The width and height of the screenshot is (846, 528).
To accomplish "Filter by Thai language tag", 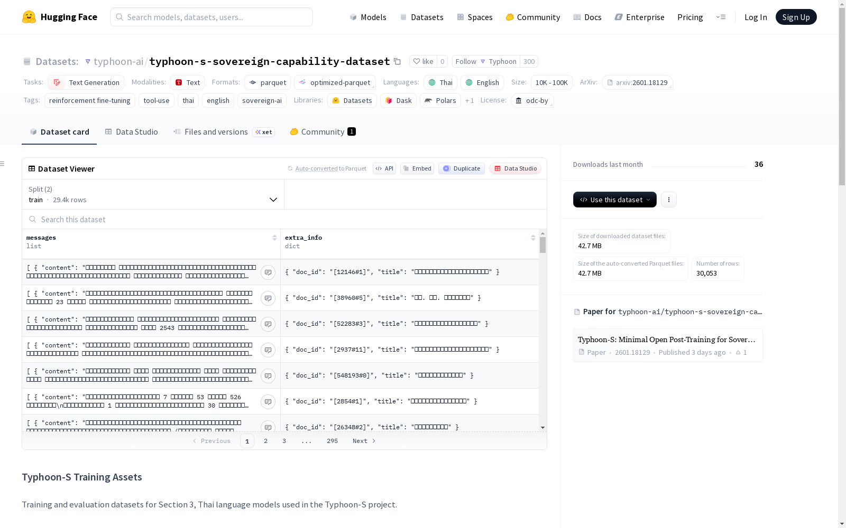I will coord(440,82).
